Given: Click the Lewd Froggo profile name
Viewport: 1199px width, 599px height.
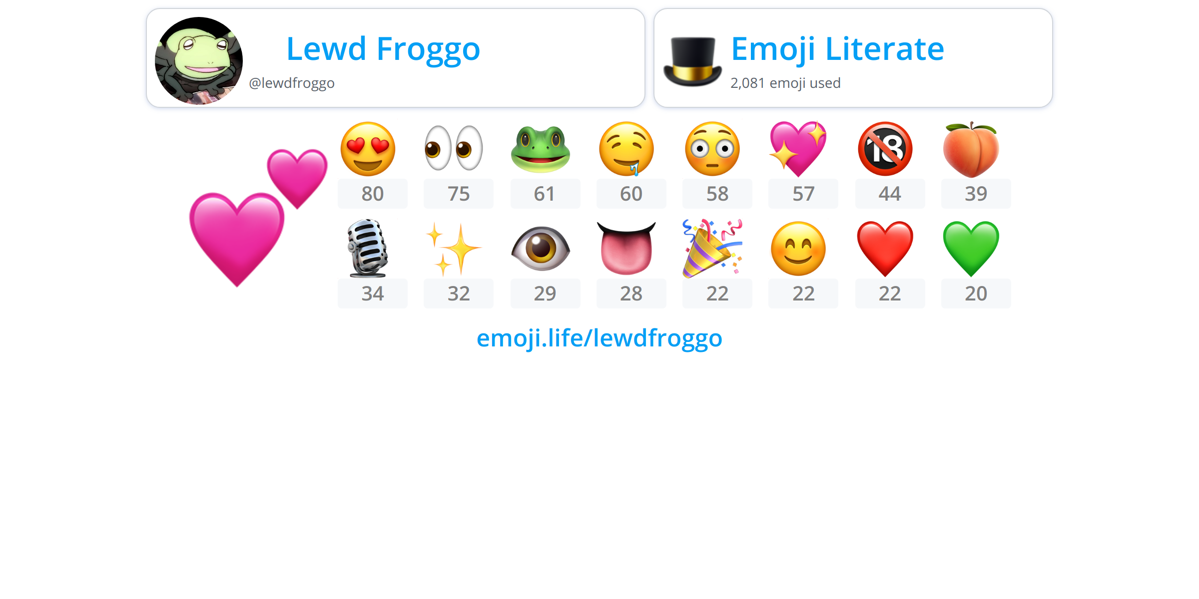Looking at the screenshot, I should point(383,49).
